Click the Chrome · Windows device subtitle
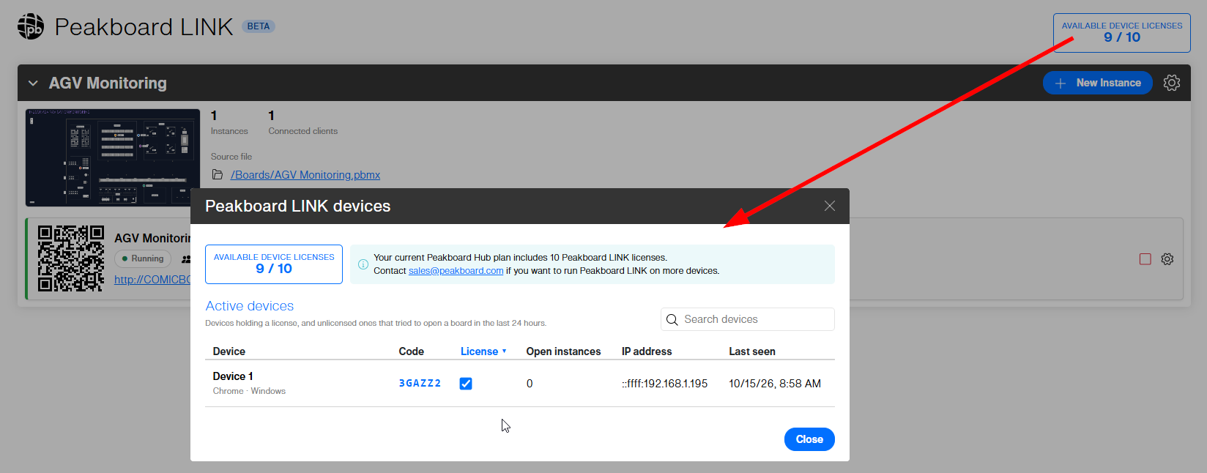Image resolution: width=1207 pixels, height=473 pixels. click(x=249, y=391)
